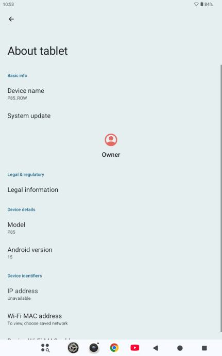Open Wi-Fi MAC address entry
The width and height of the screenshot is (222, 356).
pos(111,319)
